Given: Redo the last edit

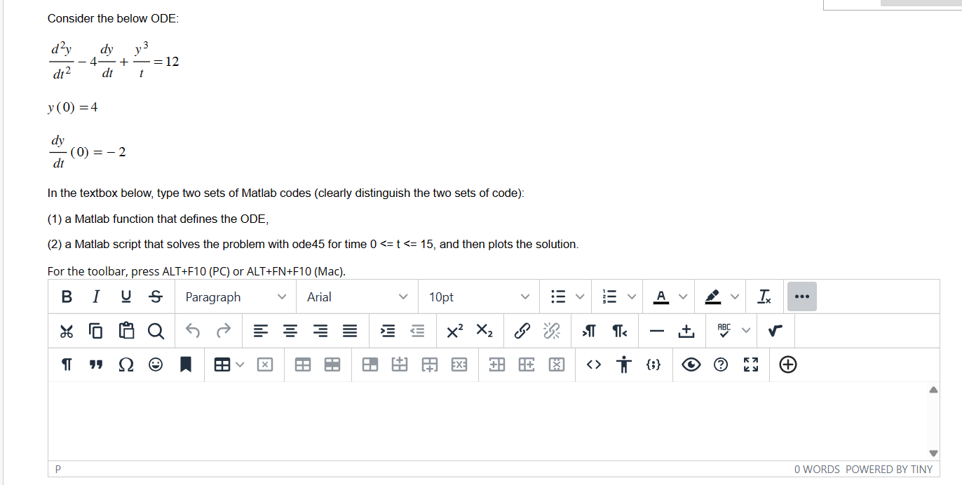Looking at the screenshot, I should [224, 331].
